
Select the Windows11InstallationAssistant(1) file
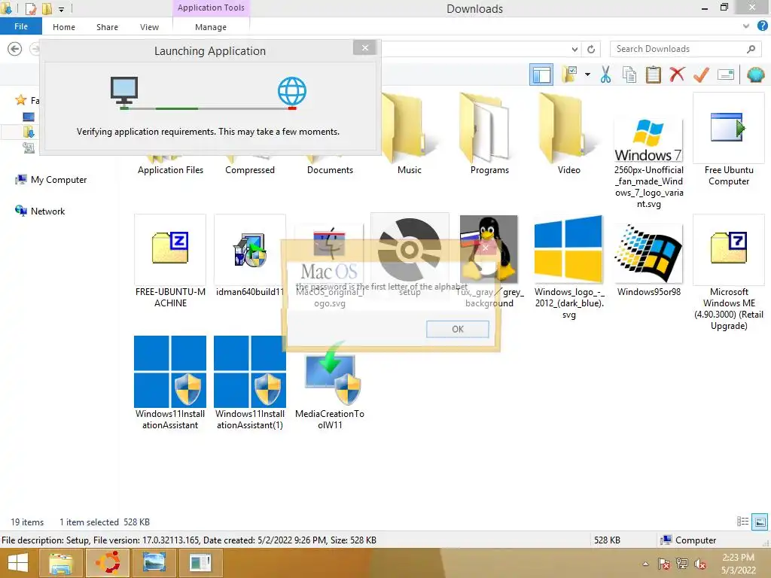(x=250, y=383)
